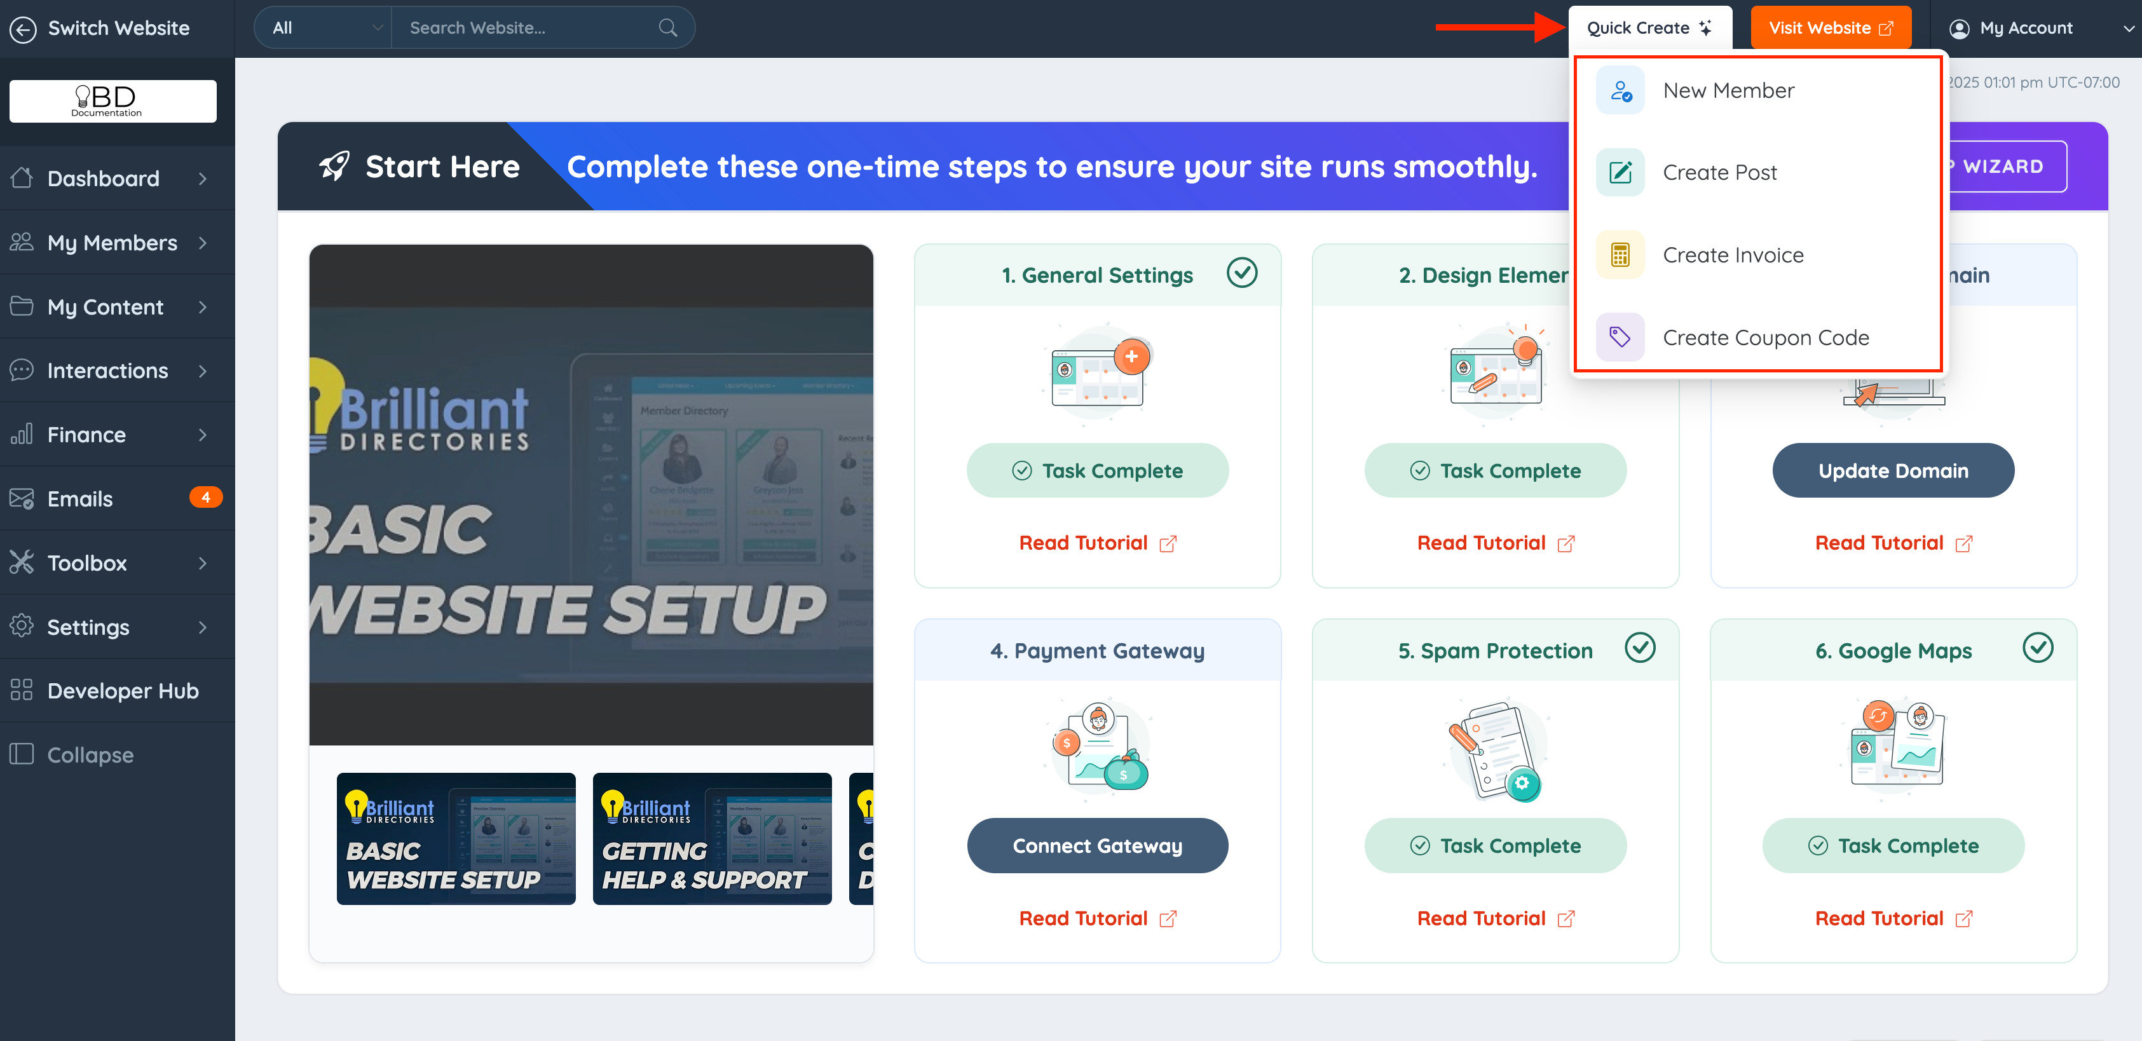The width and height of the screenshot is (2142, 1041).
Task: Open Read Tutorial under General Settings
Action: click(1098, 542)
